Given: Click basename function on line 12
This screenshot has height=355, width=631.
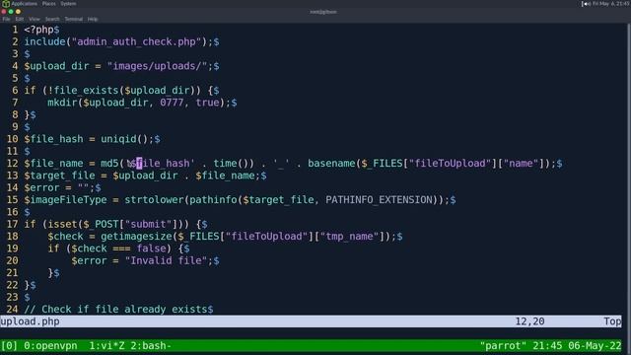Looking at the screenshot, I should (x=331, y=163).
